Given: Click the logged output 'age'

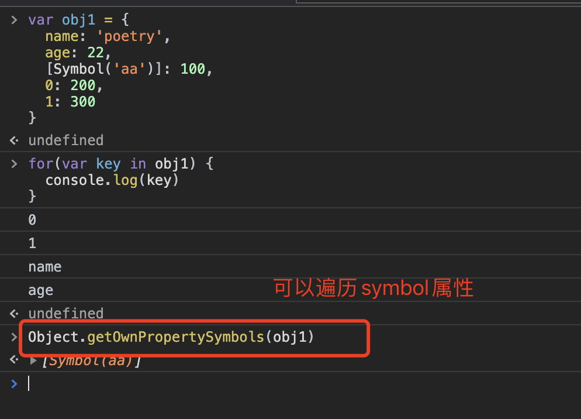Looking at the screenshot, I should pyautogui.click(x=40, y=290).
